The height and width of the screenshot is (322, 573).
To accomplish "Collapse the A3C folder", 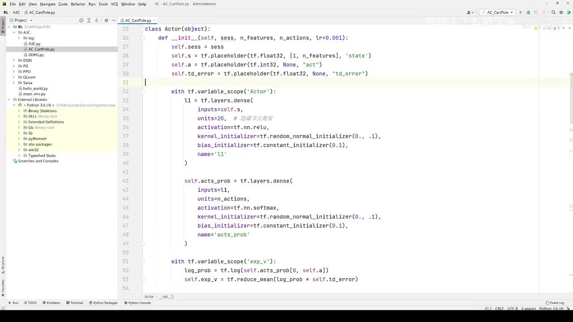I will (x=14, y=33).
